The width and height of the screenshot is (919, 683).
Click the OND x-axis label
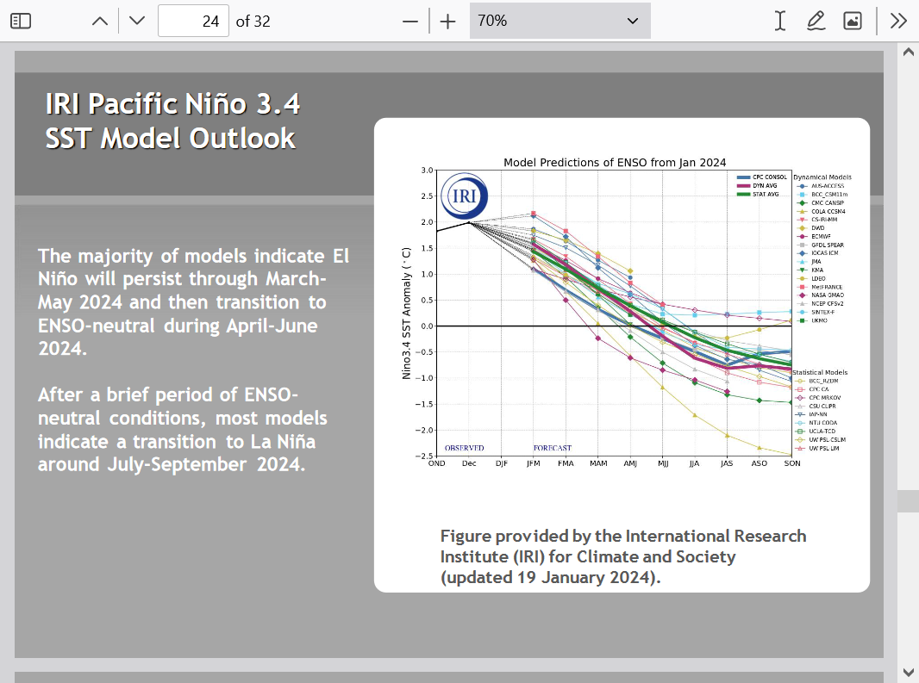point(436,463)
